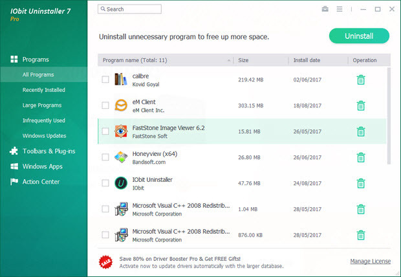
Task: Click the Windows Apps logo icon
Action: pos(14,166)
